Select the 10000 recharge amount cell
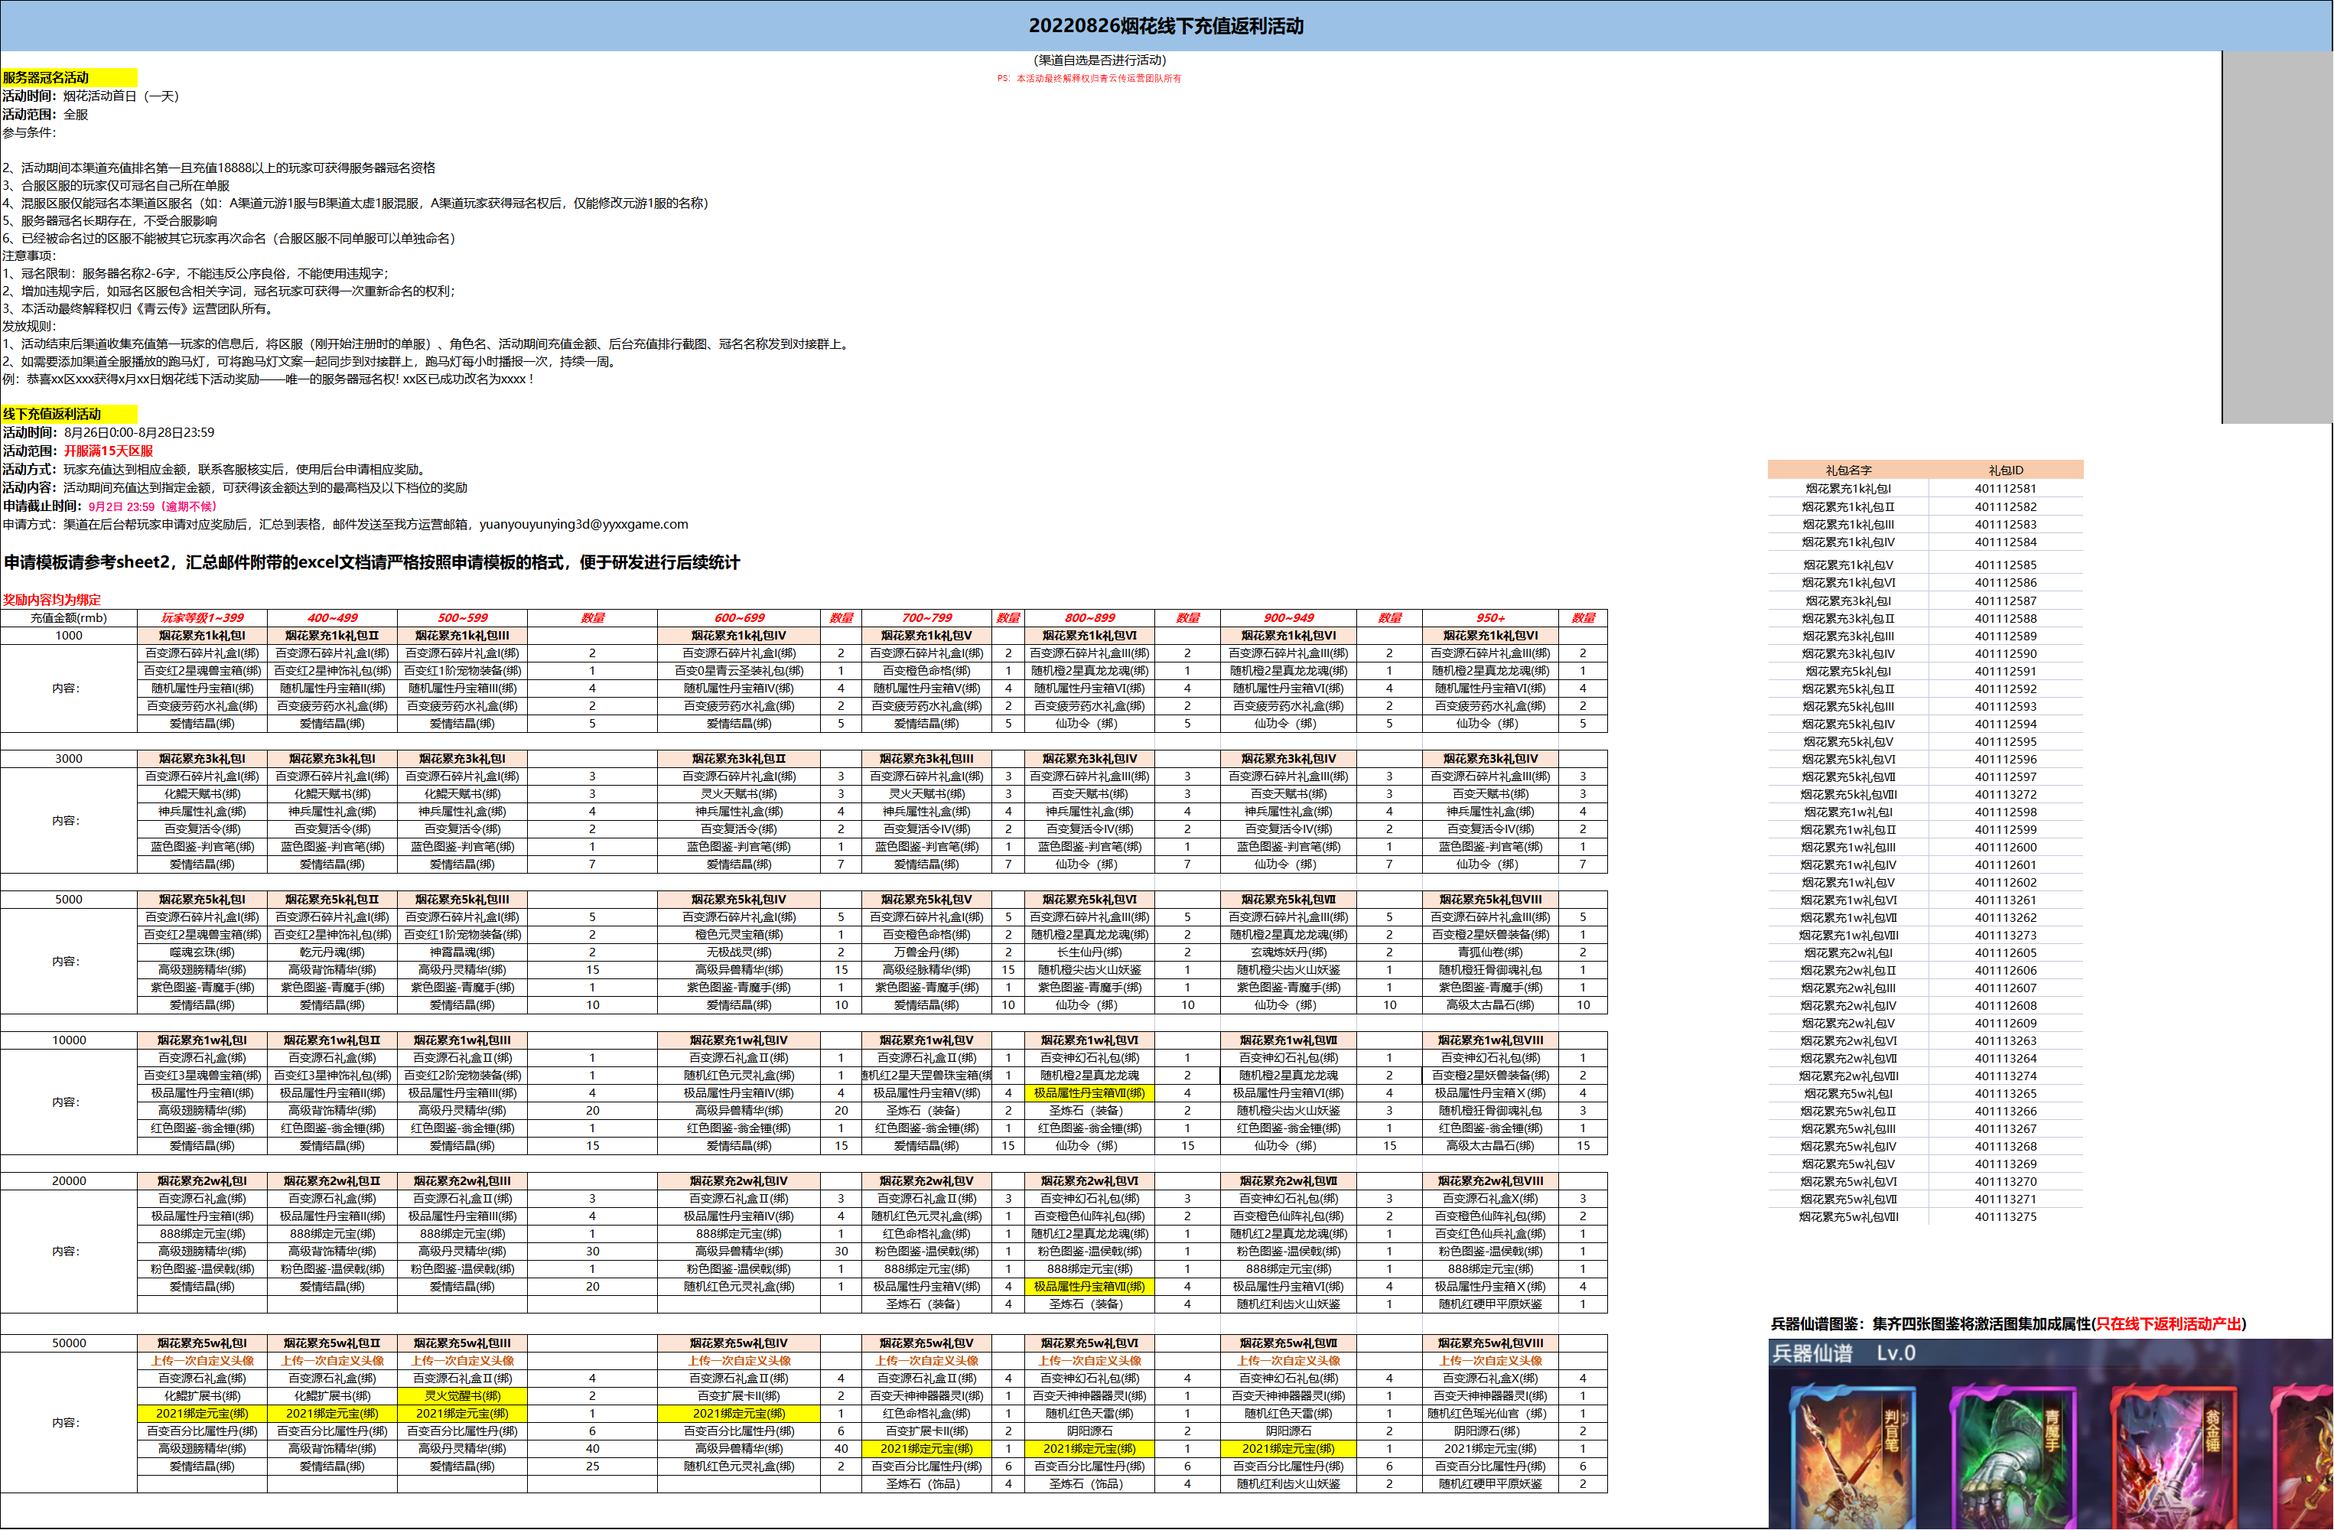The height and width of the screenshot is (1530, 2334). 69,1040
